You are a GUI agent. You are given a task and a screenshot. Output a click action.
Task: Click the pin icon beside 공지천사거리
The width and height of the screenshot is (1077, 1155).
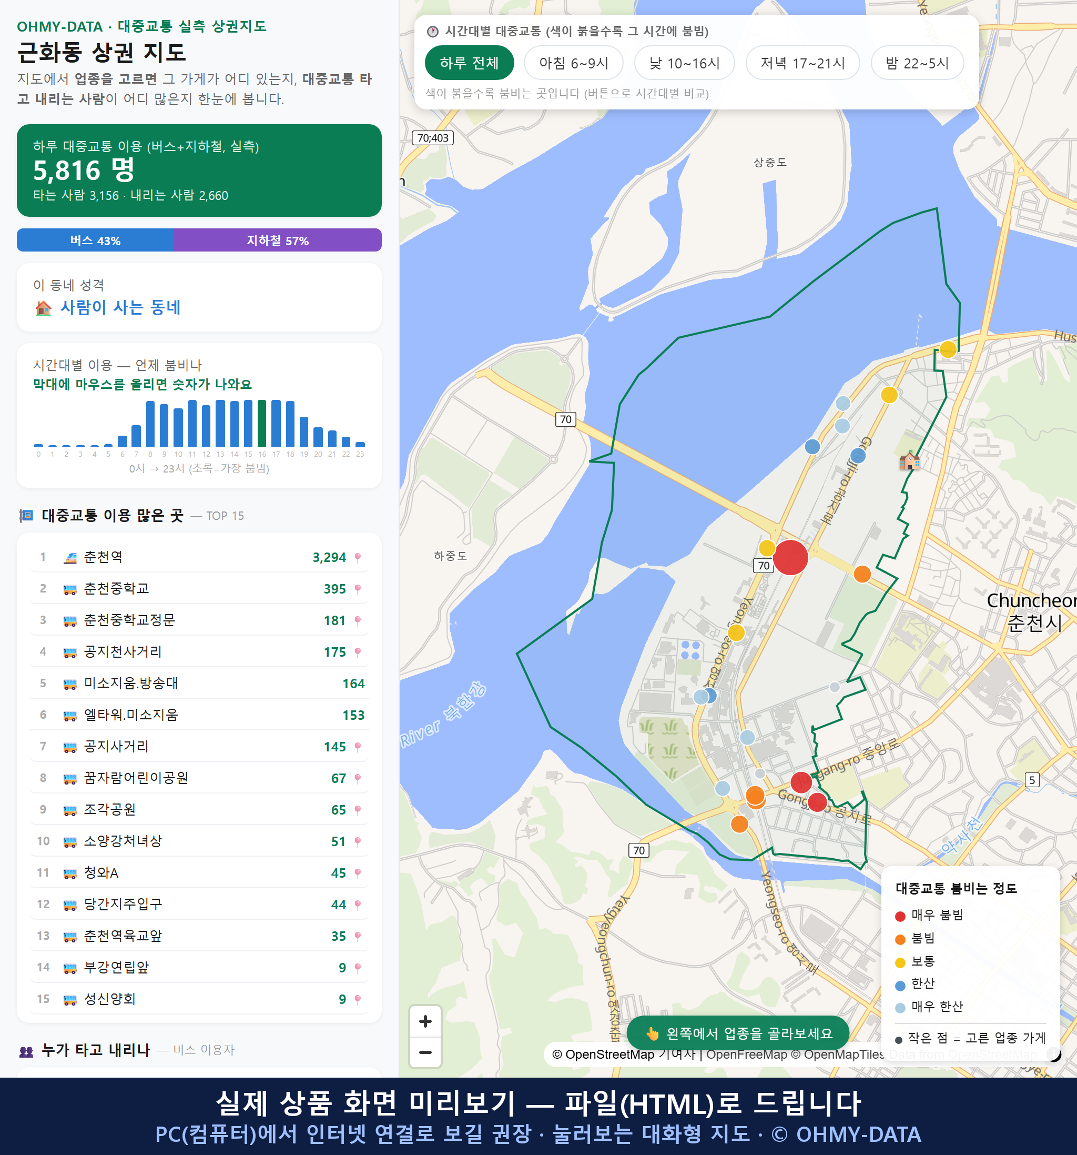(x=358, y=652)
